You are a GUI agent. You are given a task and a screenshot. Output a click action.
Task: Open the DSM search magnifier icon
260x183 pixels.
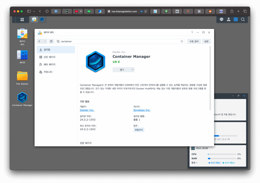(243, 19)
